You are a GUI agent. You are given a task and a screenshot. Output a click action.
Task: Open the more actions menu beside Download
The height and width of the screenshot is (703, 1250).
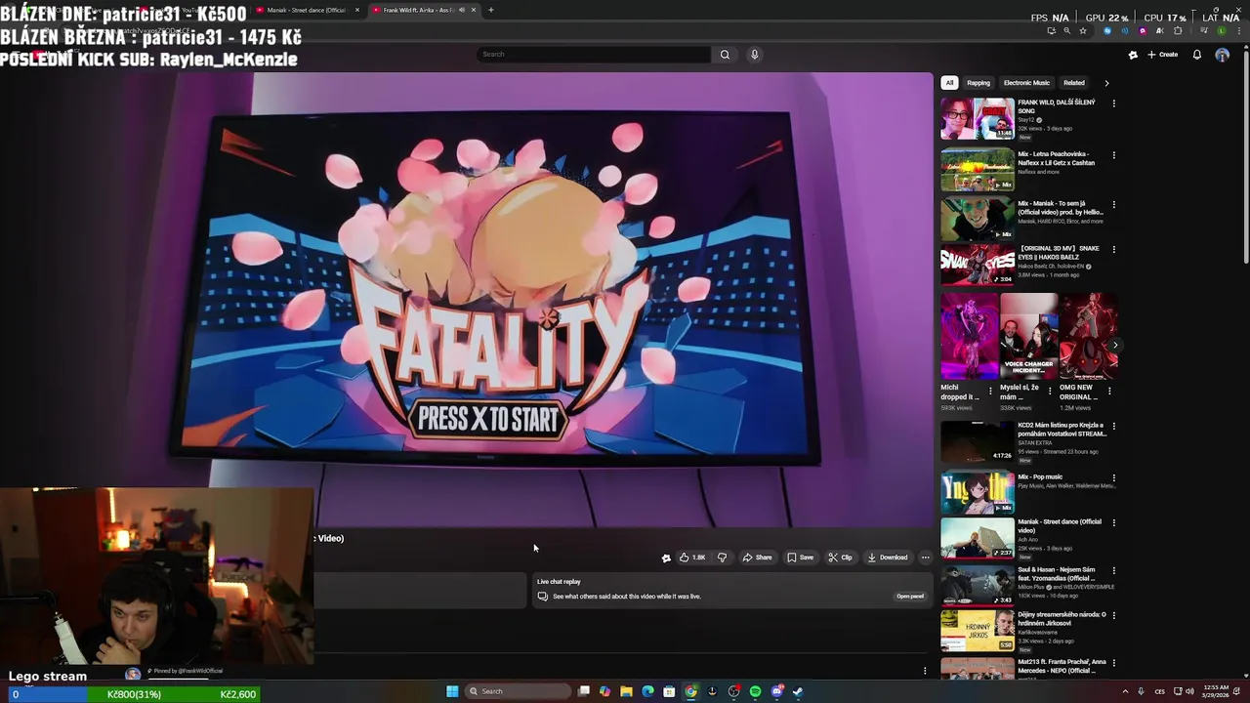(926, 558)
